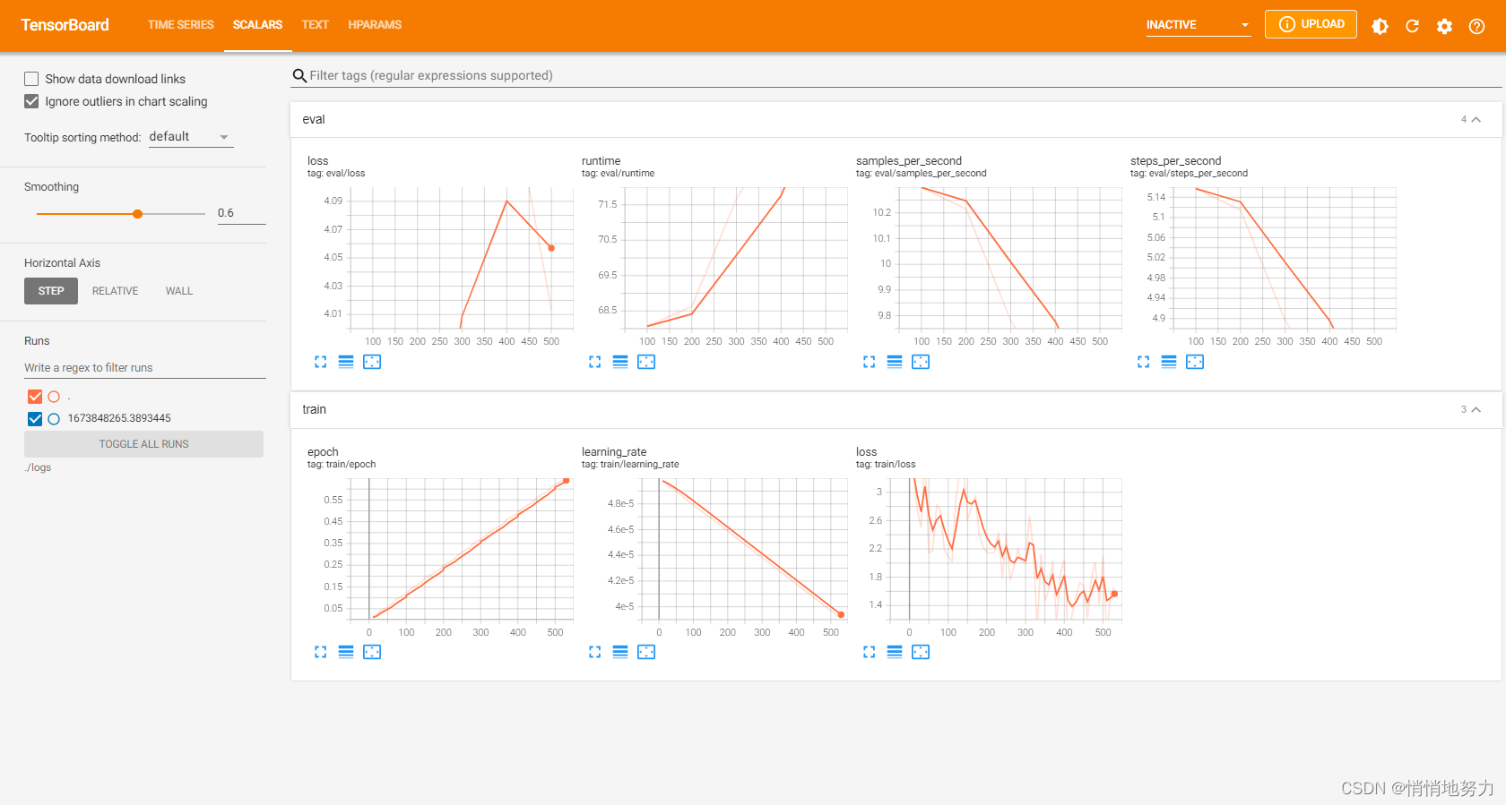Open the help question mark icon
Screen dimensions: 1506x805
[1476, 26]
